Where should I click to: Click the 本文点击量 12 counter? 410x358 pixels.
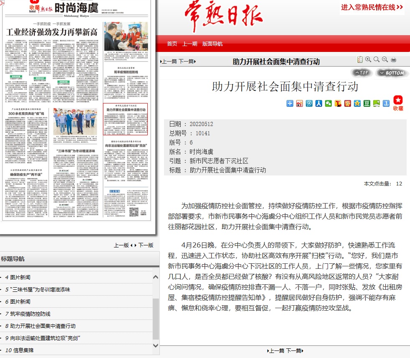tap(383, 184)
